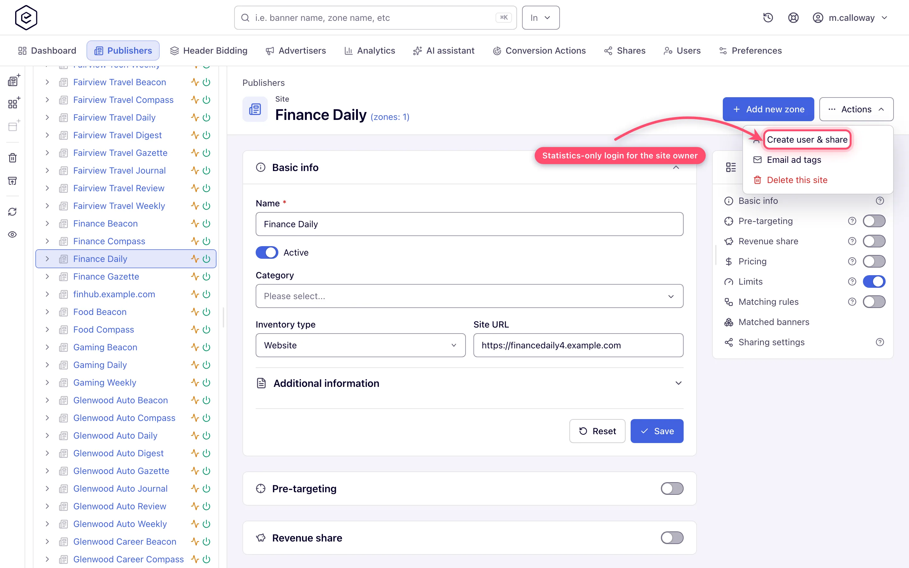Image resolution: width=909 pixels, height=568 pixels.
Task: Click the history clock icon in header
Action: [768, 18]
